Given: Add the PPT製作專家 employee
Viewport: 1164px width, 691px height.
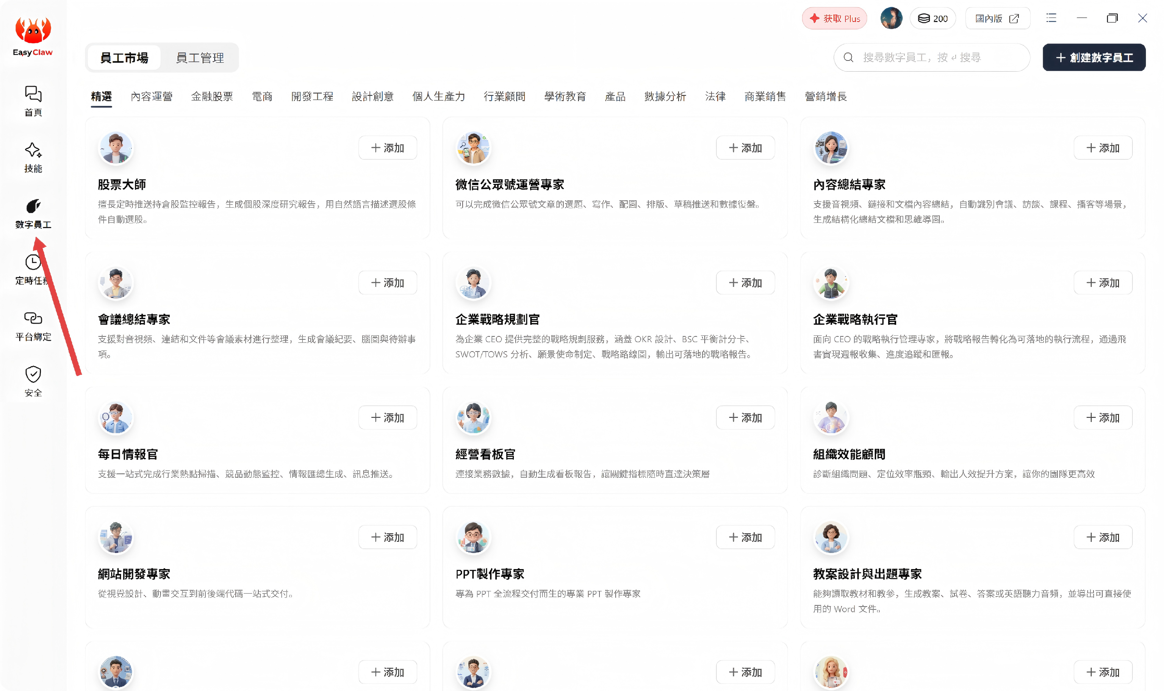Looking at the screenshot, I should click(x=745, y=537).
